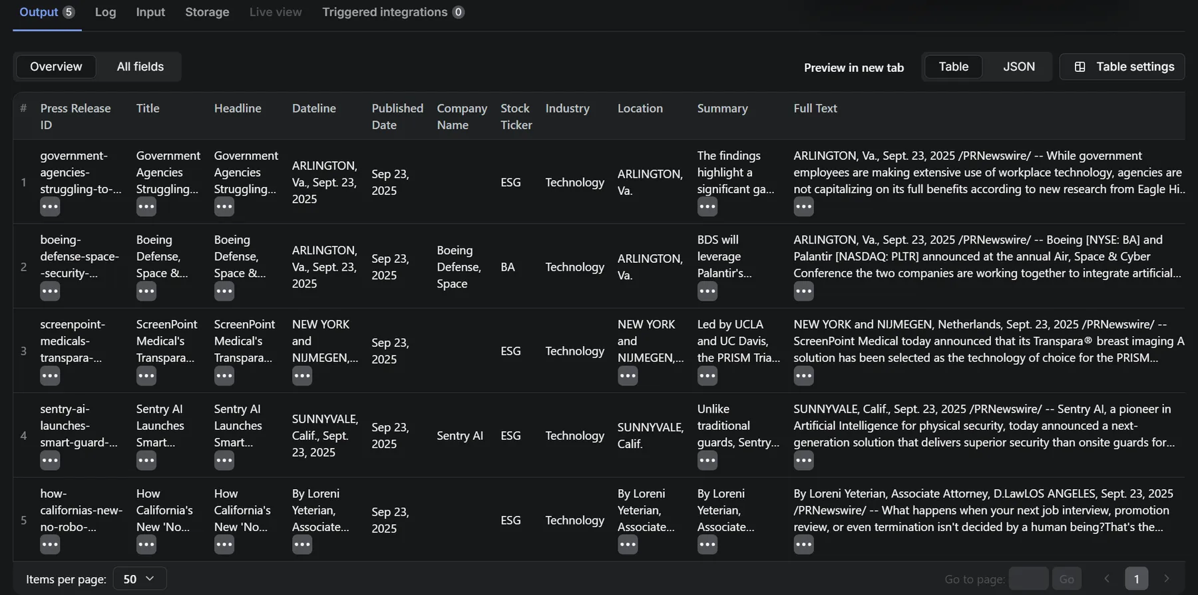
Task: Select the Overview view option
Action: point(56,67)
